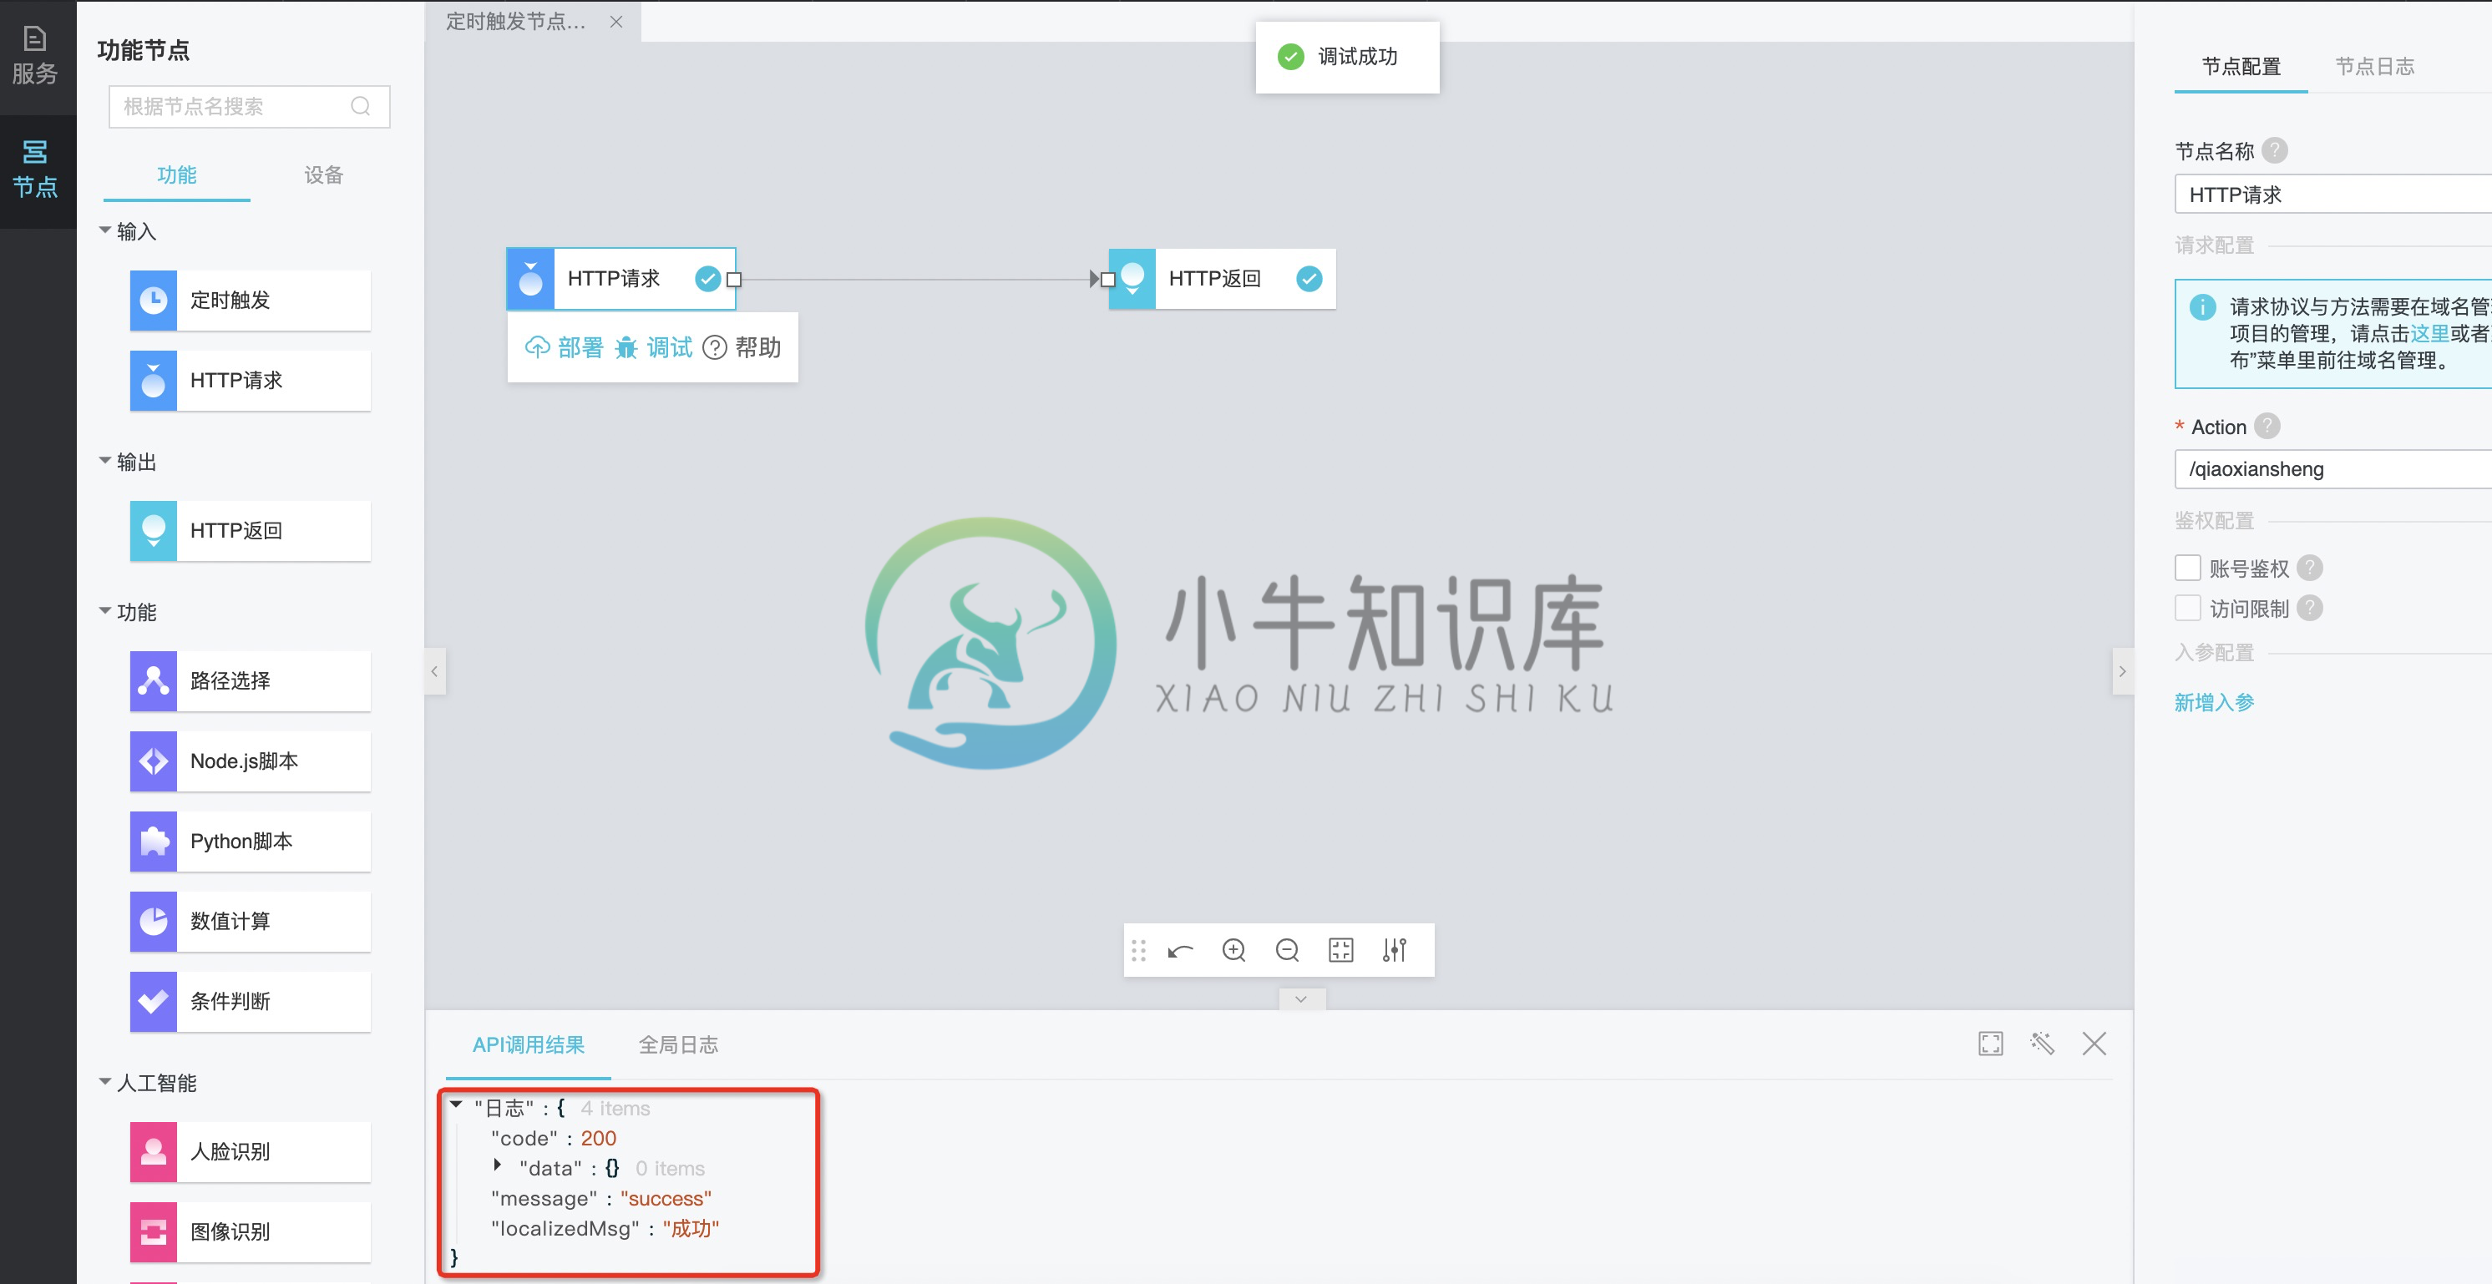
Task: Collapse the bottom result panel chevron
Action: (x=1301, y=998)
